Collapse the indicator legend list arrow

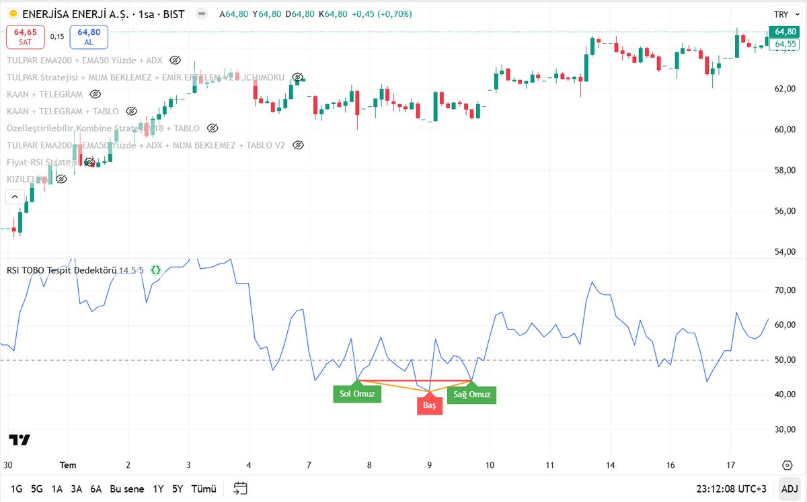[x=15, y=197]
